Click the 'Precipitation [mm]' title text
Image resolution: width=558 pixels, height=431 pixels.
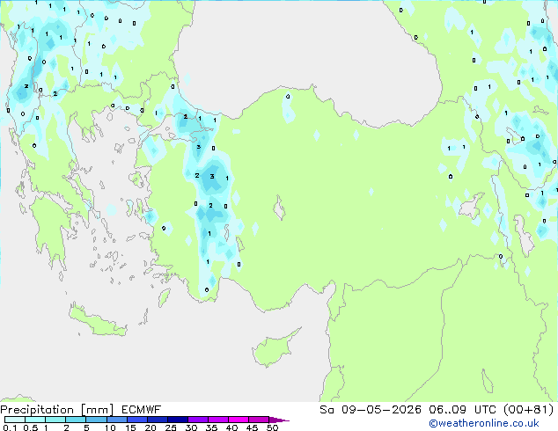point(57,410)
